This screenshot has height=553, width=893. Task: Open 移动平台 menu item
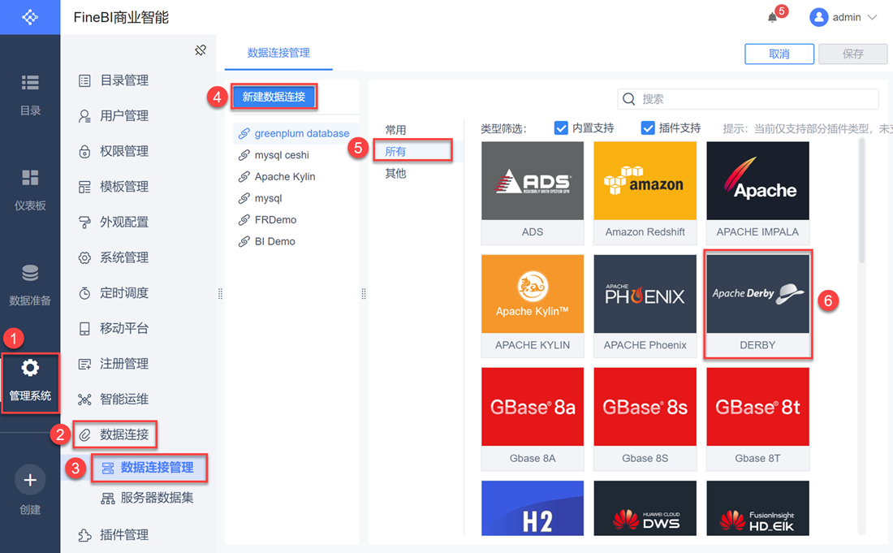(114, 329)
